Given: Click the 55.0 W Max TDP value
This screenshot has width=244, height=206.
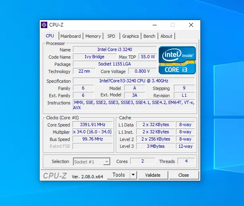Looking at the screenshot, I should pyautogui.click(x=148, y=57).
